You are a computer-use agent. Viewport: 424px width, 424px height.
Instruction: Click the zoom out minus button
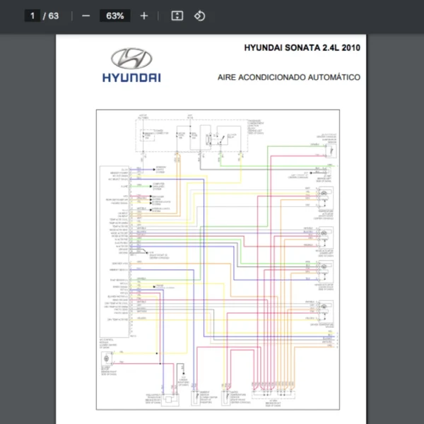(86, 16)
